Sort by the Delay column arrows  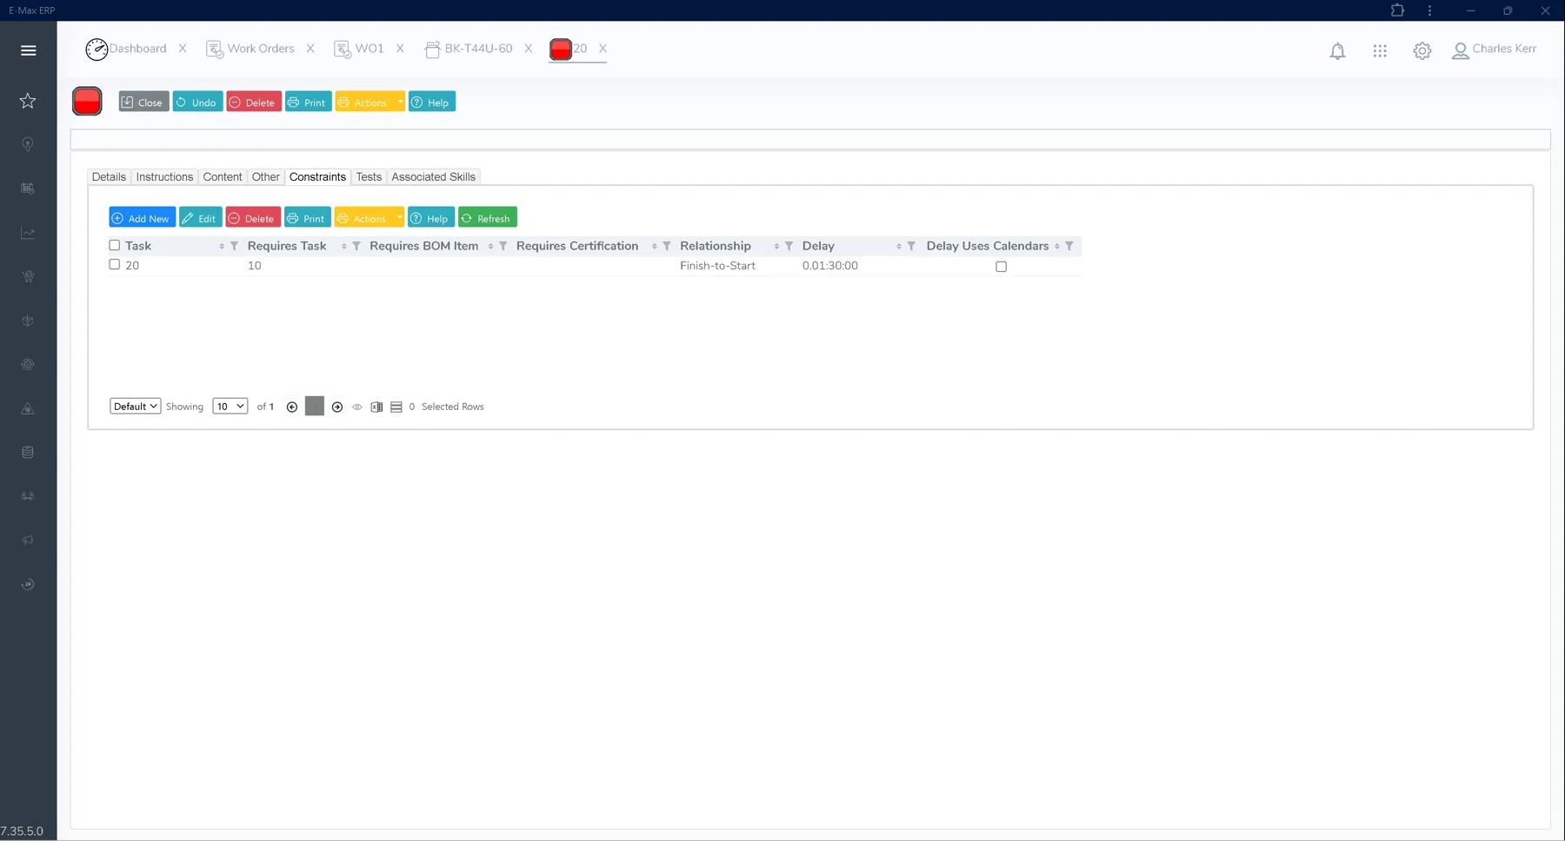coord(899,247)
